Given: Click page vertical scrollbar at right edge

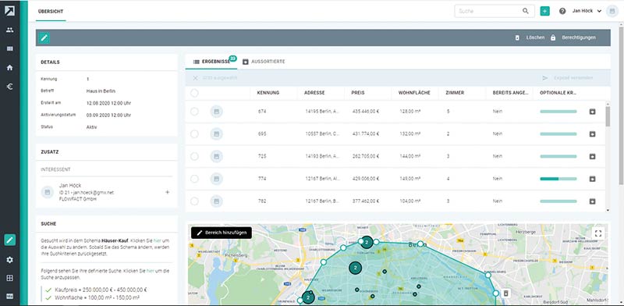Looking at the screenshot, I should [x=621, y=105].
